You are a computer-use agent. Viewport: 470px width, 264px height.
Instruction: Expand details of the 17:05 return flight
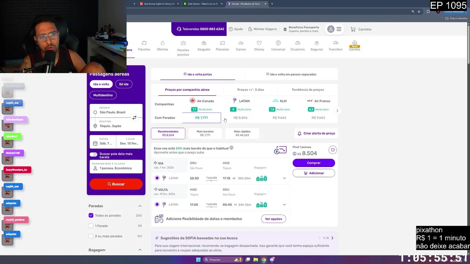click(284, 205)
